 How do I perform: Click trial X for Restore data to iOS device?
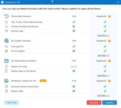pyautogui.click(x=74, y=71)
